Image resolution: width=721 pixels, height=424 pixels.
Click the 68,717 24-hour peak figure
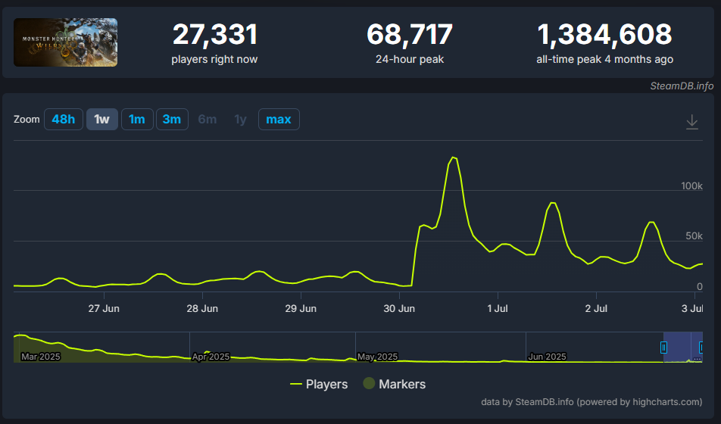click(410, 35)
